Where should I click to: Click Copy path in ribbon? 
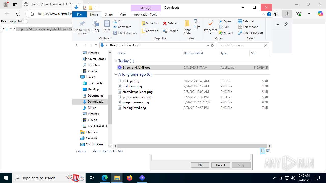click(x=122, y=27)
